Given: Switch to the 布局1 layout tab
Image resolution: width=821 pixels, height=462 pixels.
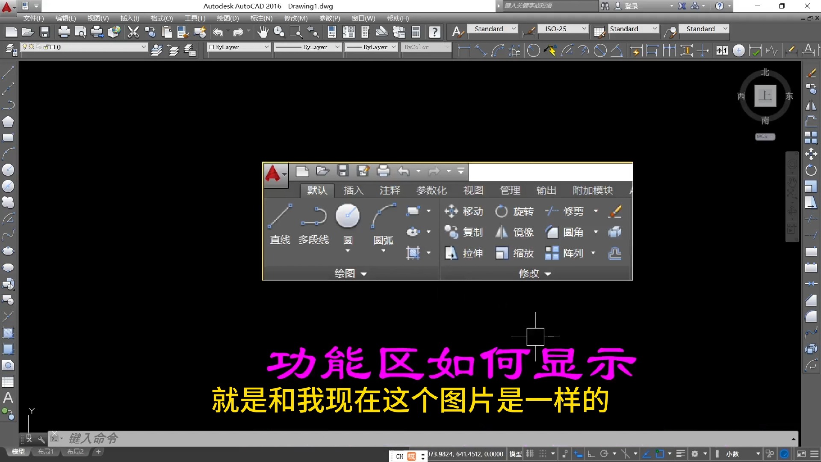Looking at the screenshot, I should click(45, 451).
